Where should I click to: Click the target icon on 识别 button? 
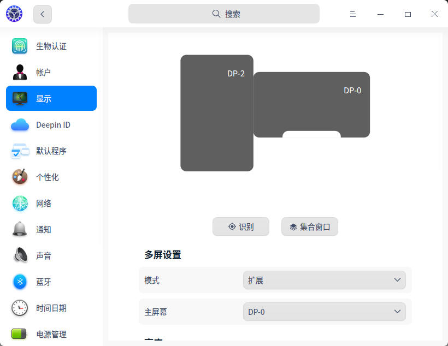232,226
